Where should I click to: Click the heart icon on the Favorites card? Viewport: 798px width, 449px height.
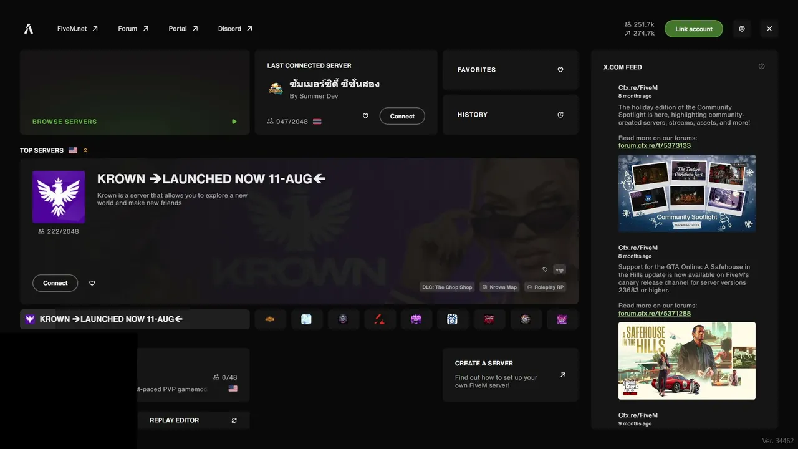click(x=560, y=70)
